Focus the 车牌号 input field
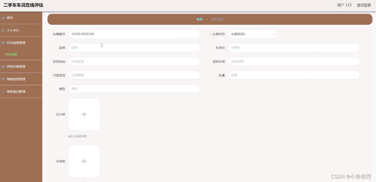 click(x=294, y=47)
